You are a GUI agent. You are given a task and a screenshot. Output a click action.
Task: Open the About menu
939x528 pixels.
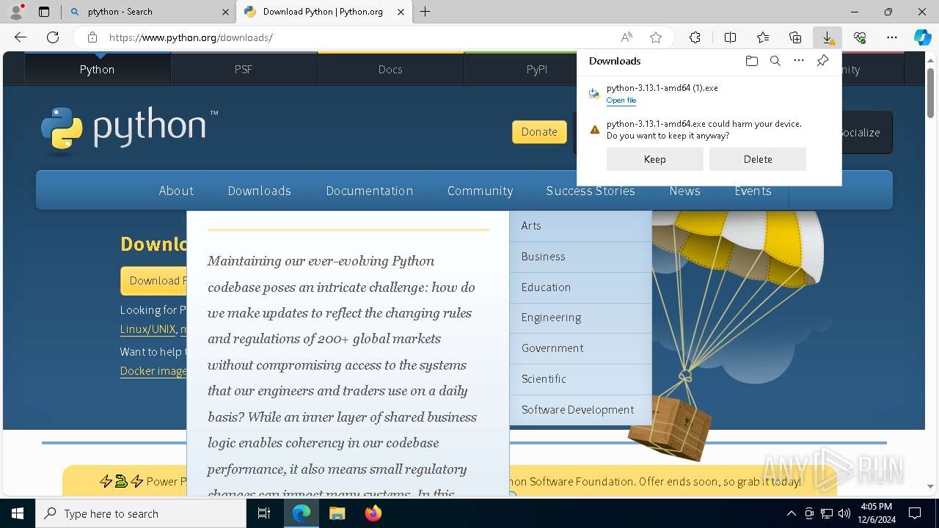tap(176, 191)
